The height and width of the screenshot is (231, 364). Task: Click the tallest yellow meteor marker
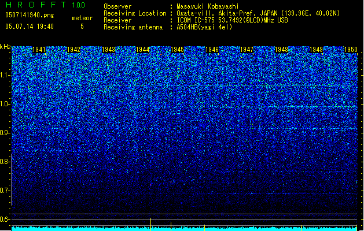click(150, 225)
